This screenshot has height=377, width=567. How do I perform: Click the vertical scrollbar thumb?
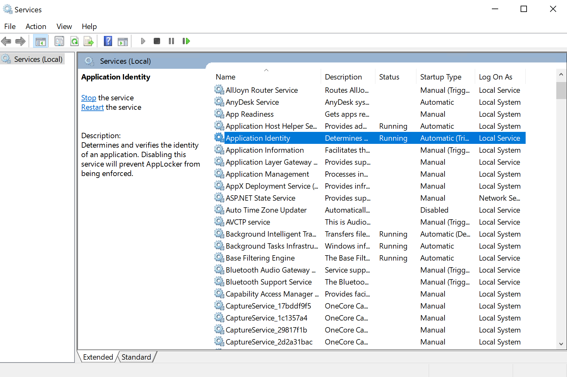click(561, 90)
